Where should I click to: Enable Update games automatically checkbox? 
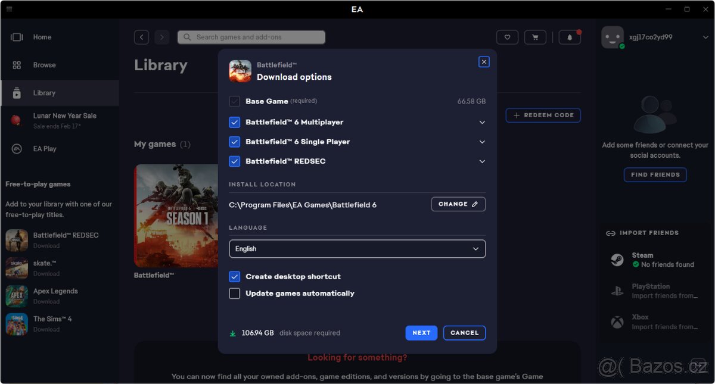tap(235, 294)
